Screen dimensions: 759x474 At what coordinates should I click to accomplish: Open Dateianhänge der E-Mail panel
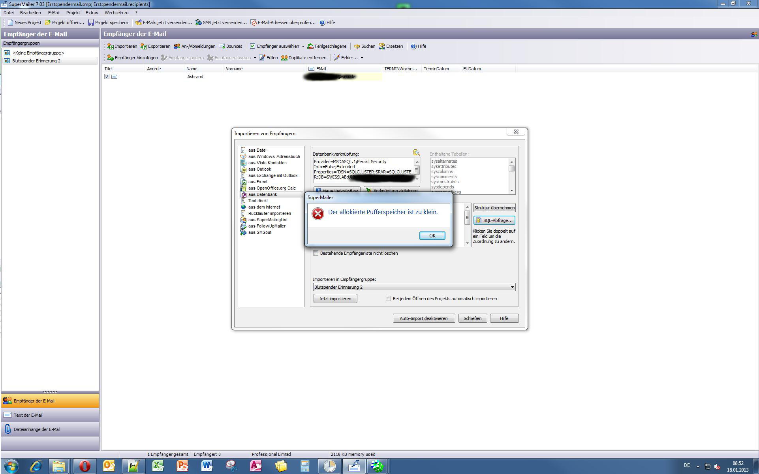point(50,429)
